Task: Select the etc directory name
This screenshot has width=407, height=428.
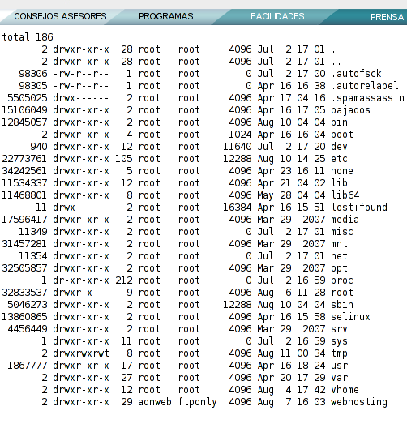Action: click(x=339, y=159)
